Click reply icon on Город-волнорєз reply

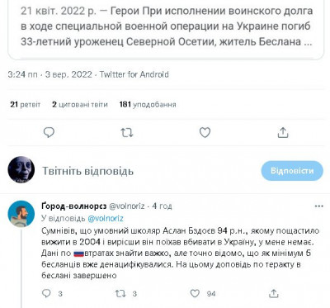(46, 293)
